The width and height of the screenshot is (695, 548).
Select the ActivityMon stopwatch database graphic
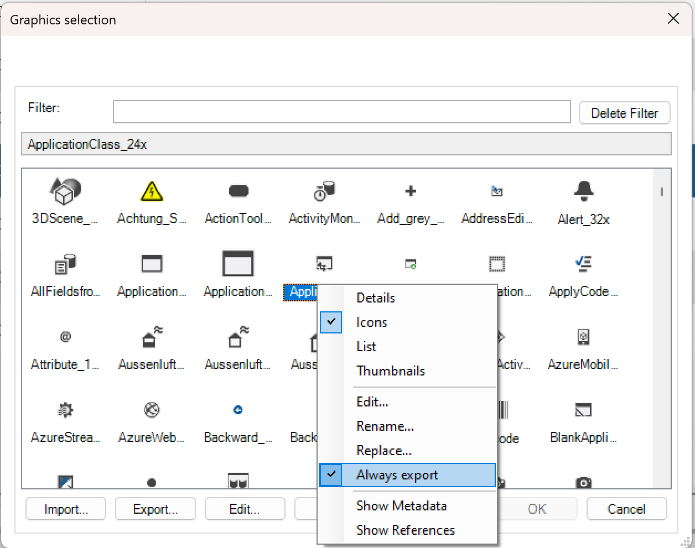tap(324, 191)
